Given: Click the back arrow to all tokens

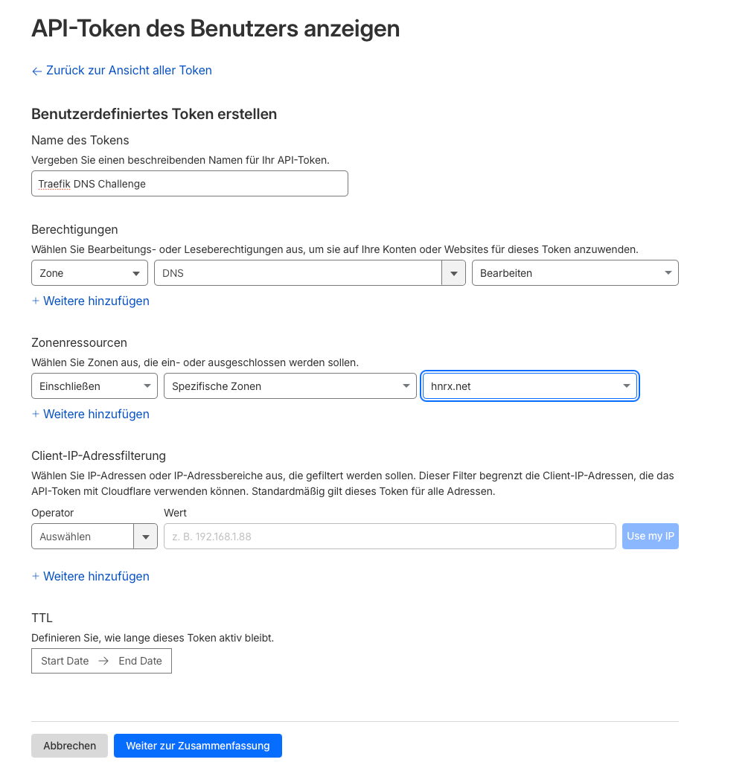Looking at the screenshot, I should click(36, 71).
